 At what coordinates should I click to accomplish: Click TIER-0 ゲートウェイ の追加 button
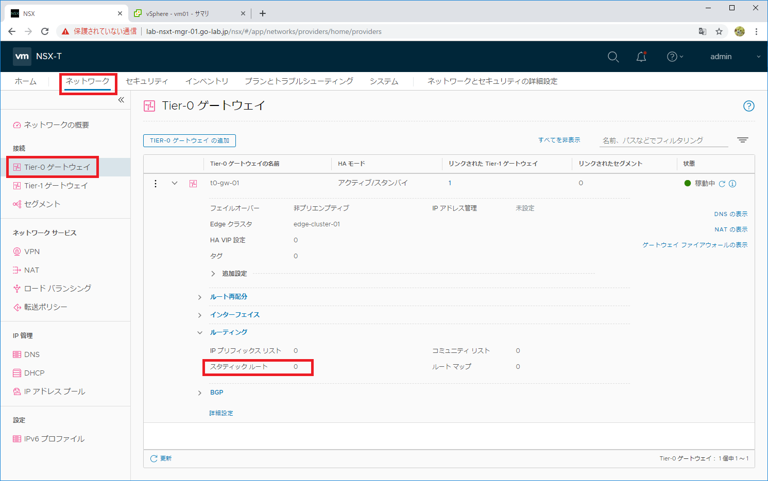coord(190,140)
